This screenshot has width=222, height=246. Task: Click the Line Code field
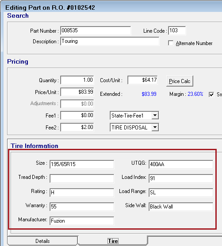pyautogui.click(x=177, y=30)
